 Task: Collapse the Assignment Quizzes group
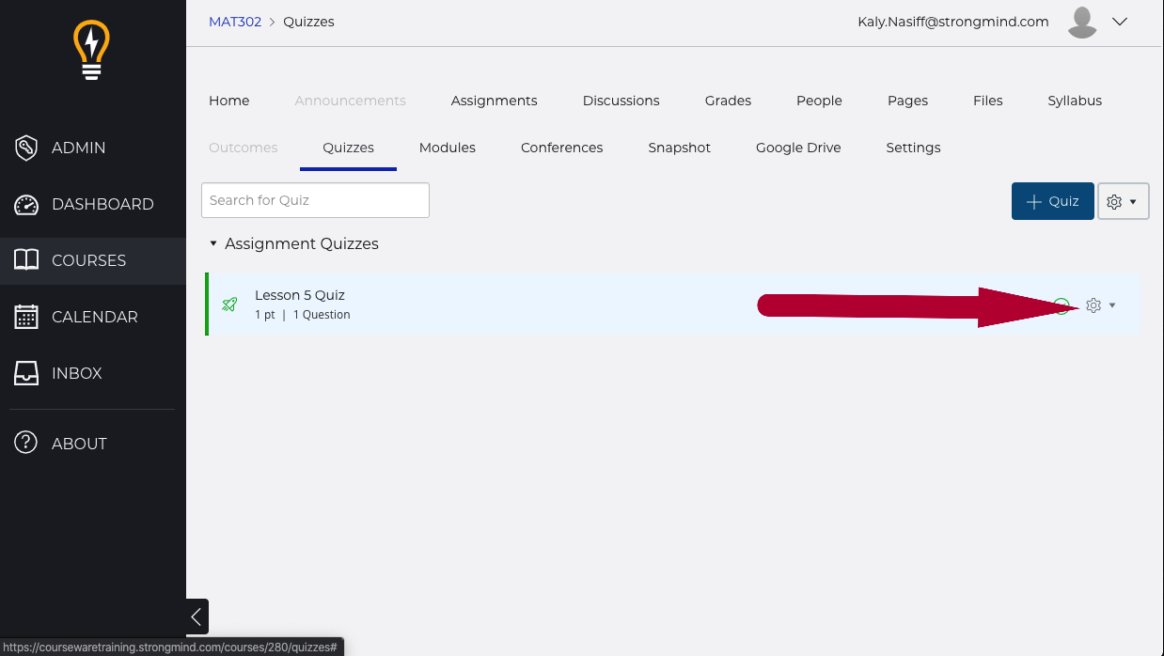tap(213, 243)
